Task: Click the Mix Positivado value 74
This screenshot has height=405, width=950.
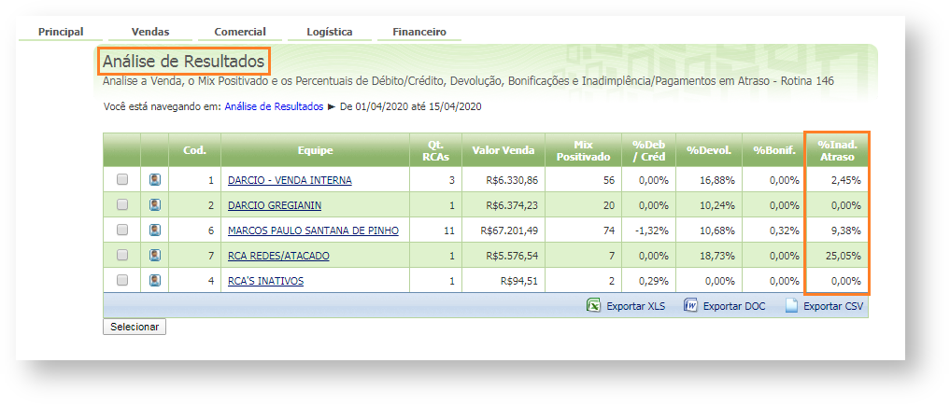Action: click(x=609, y=230)
